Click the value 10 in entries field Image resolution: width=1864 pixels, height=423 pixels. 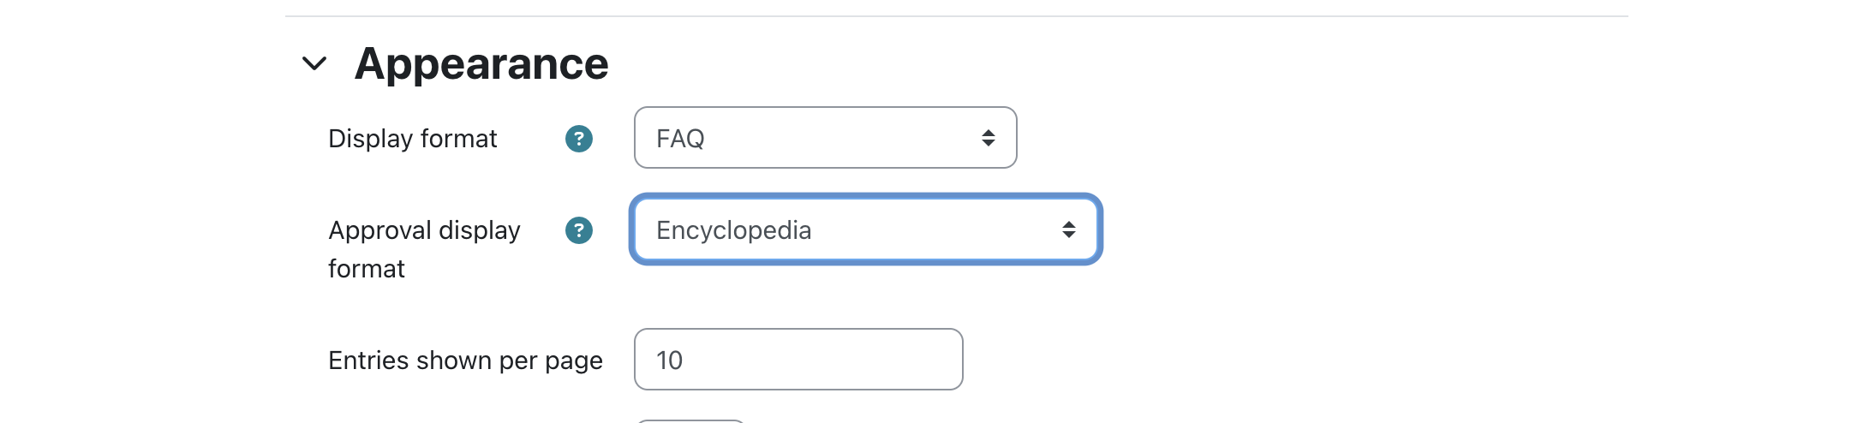(x=669, y=360)
